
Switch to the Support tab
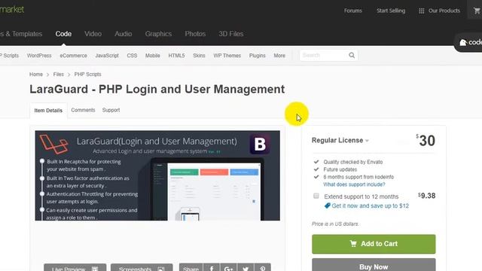(111, 110)
